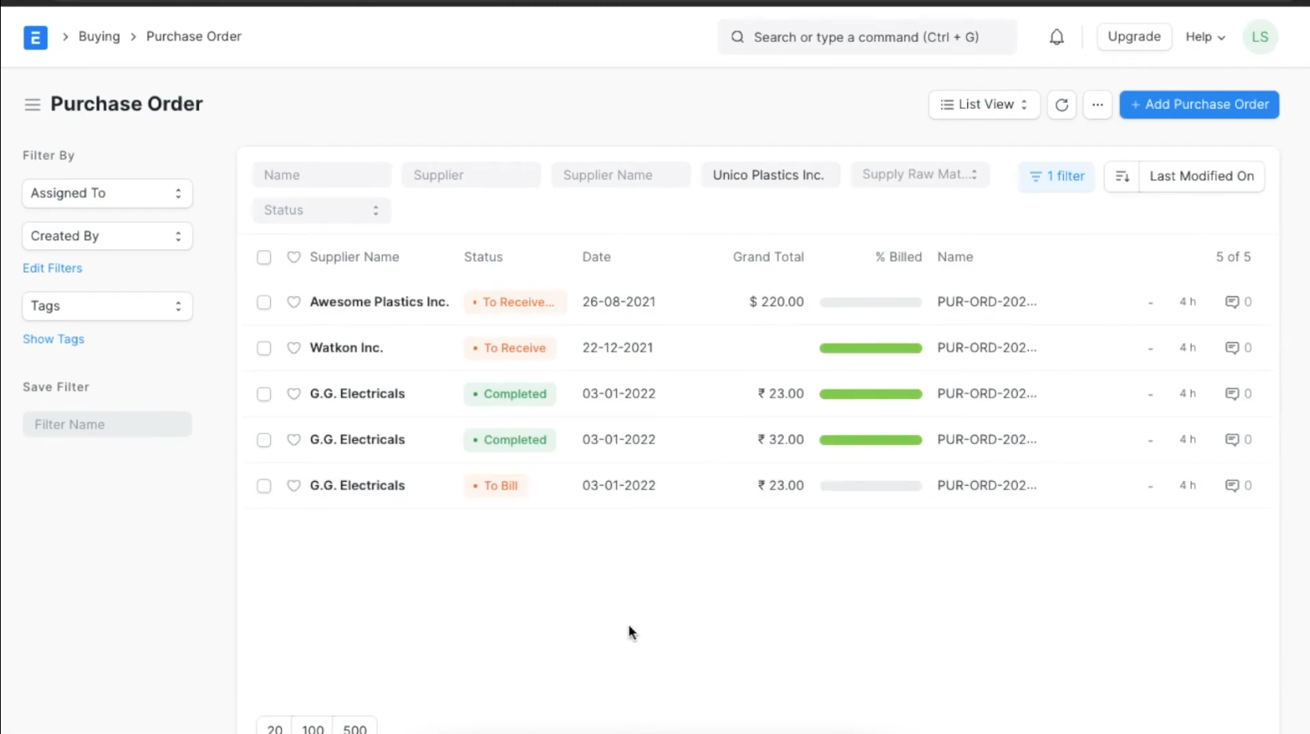Image resolution: width=1310 pixels, height=734 pixels.
Task: Click search magnifier icon
Action: click(738, 37)
